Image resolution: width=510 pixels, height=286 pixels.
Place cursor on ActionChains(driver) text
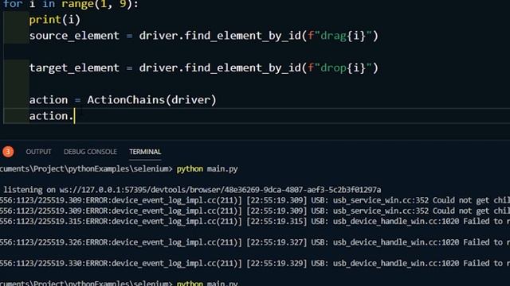click(x=151, y=100)
